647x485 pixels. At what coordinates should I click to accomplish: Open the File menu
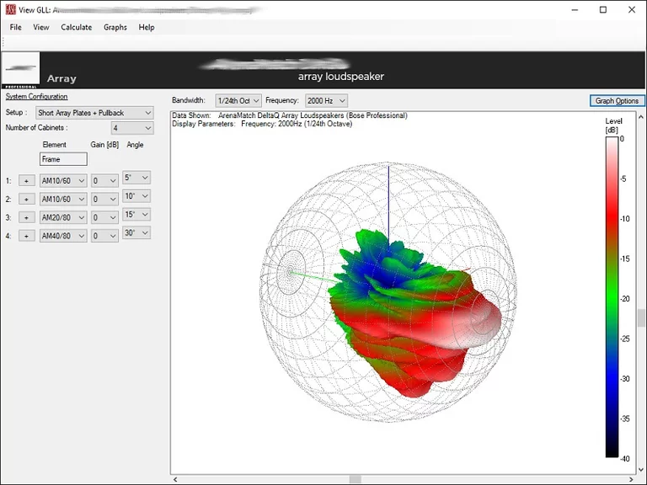(x=16, y=27)
